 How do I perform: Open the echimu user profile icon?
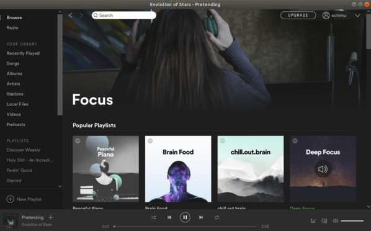pyautogui.click(x=326, y=16)
